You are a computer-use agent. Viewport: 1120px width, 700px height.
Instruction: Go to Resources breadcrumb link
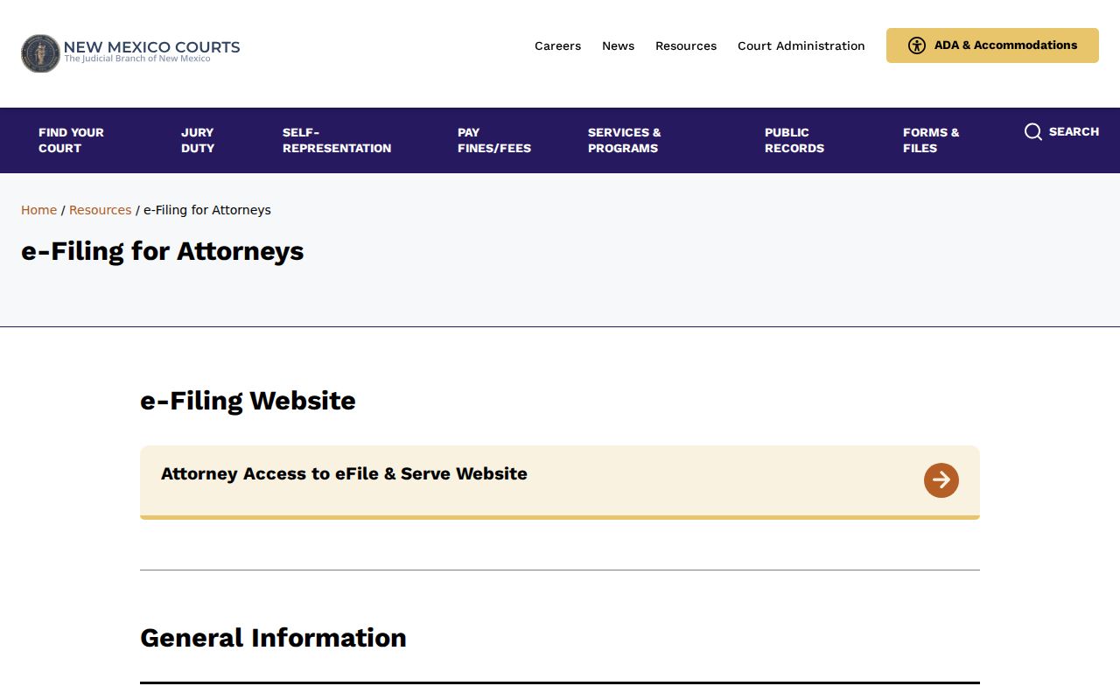tap(100, 210)
